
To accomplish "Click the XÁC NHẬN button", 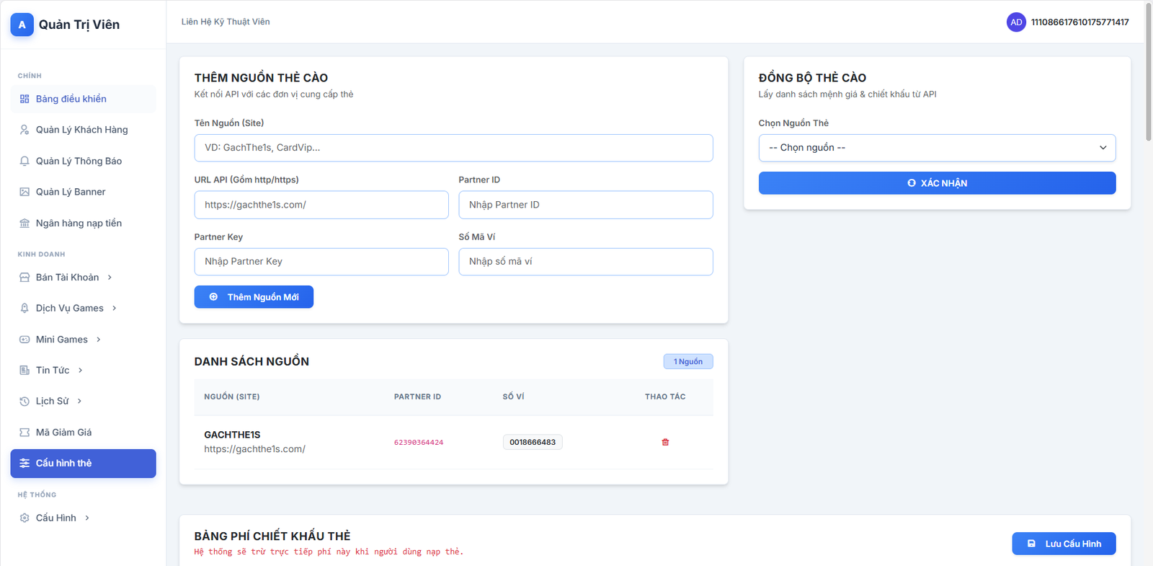I will click(x=937, y=183).
